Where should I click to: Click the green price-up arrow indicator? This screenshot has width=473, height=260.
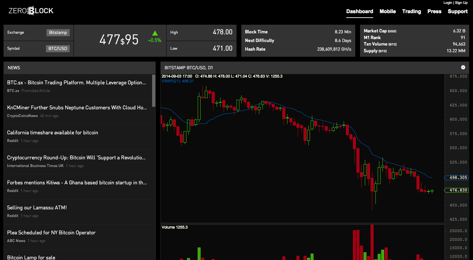pyautogui.click(x=155, y=33)
